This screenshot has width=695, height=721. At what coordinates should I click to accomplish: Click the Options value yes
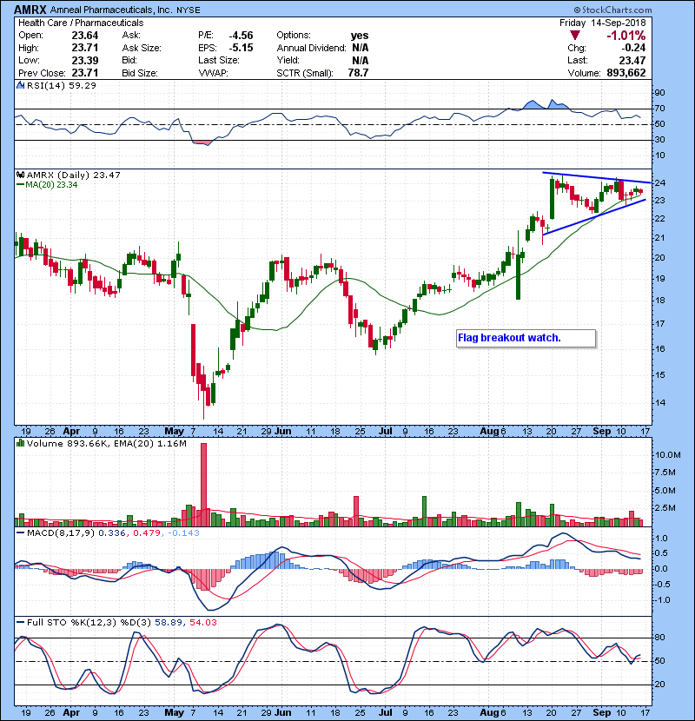(x=360, y=36)
